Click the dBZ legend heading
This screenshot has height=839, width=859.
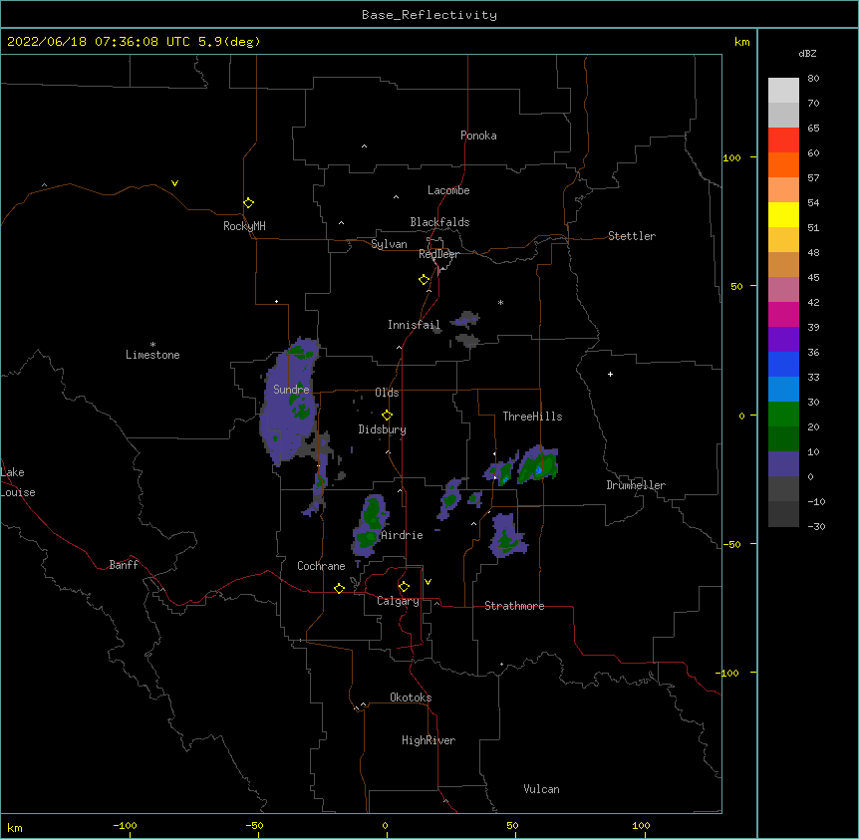click(807, 53)
